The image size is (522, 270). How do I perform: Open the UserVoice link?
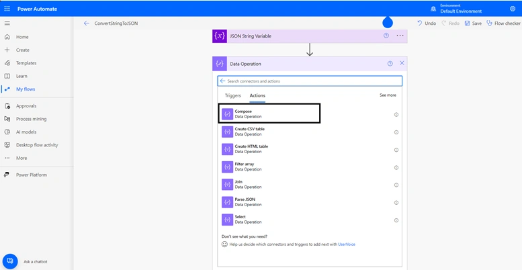tap(347, 244)
